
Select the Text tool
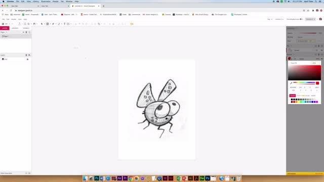64,24
